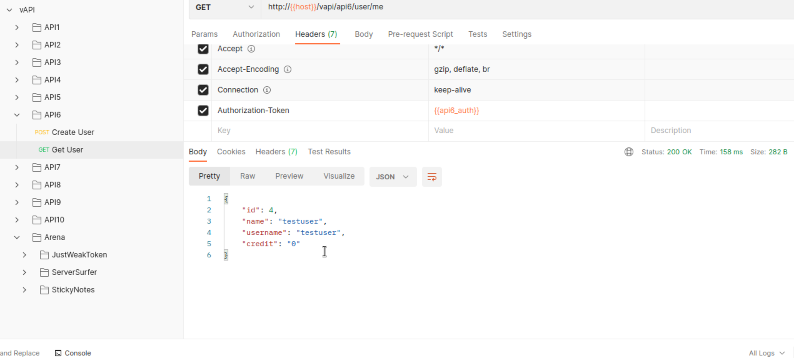The width and height of the screenshot is (794, 358).
Task: Switch to the Authorization request tab
Action: (x=256, y=34)
